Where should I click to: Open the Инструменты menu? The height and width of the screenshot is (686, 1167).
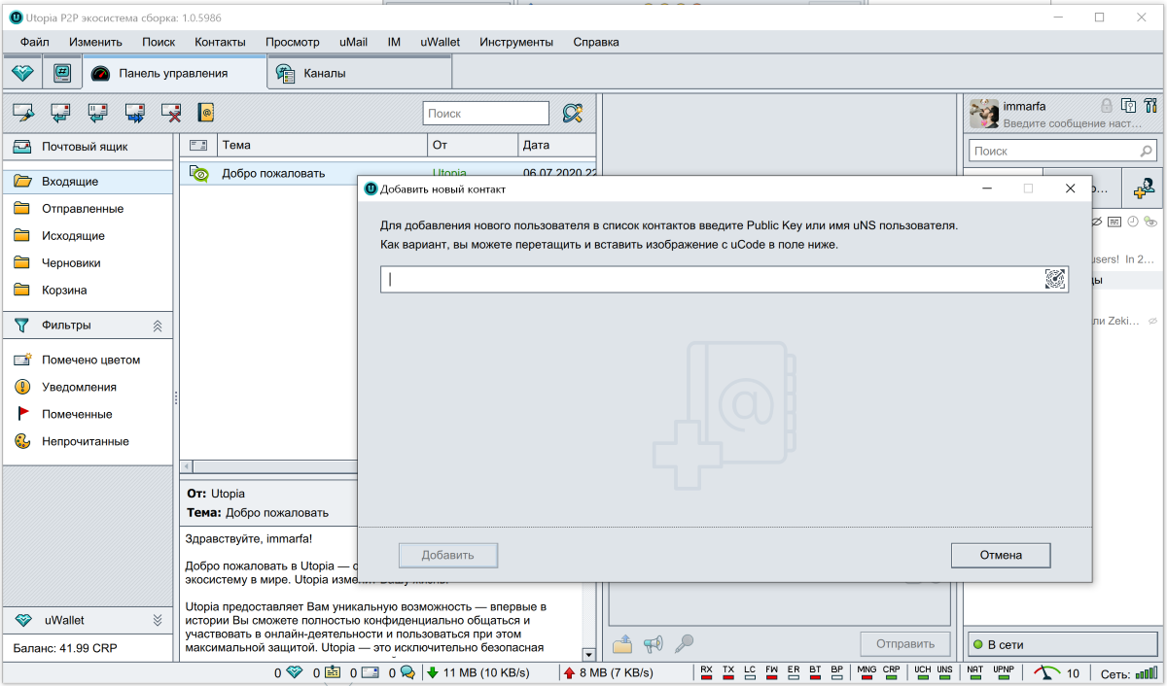tap(516, 42)
